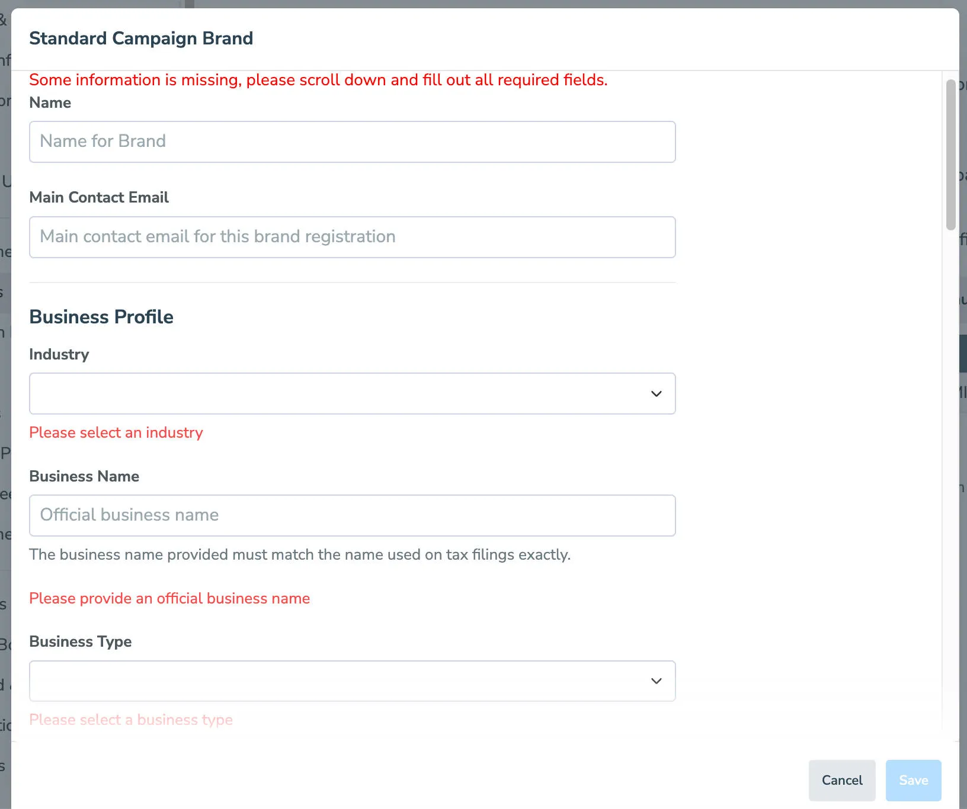Click the Official business name field

coord(352,515)
